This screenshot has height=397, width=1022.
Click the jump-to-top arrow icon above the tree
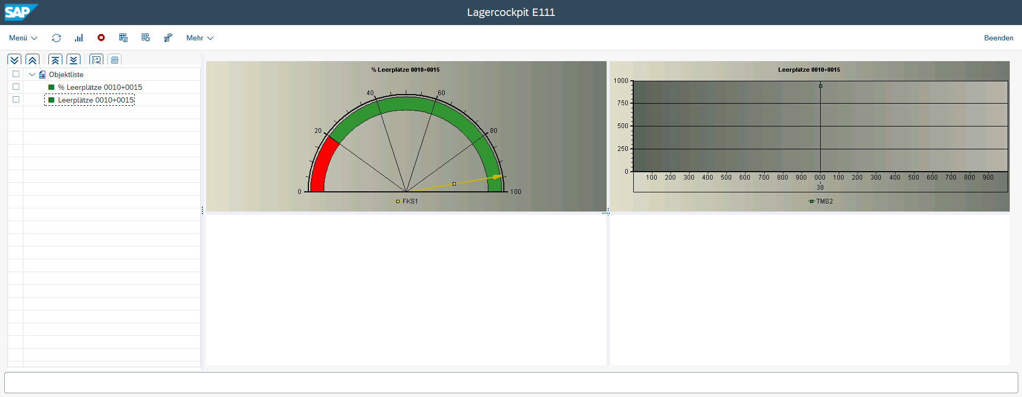coord(55,60)
